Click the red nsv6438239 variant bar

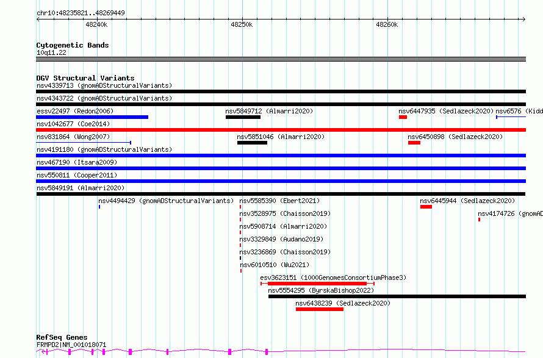(x=320, y=309)
